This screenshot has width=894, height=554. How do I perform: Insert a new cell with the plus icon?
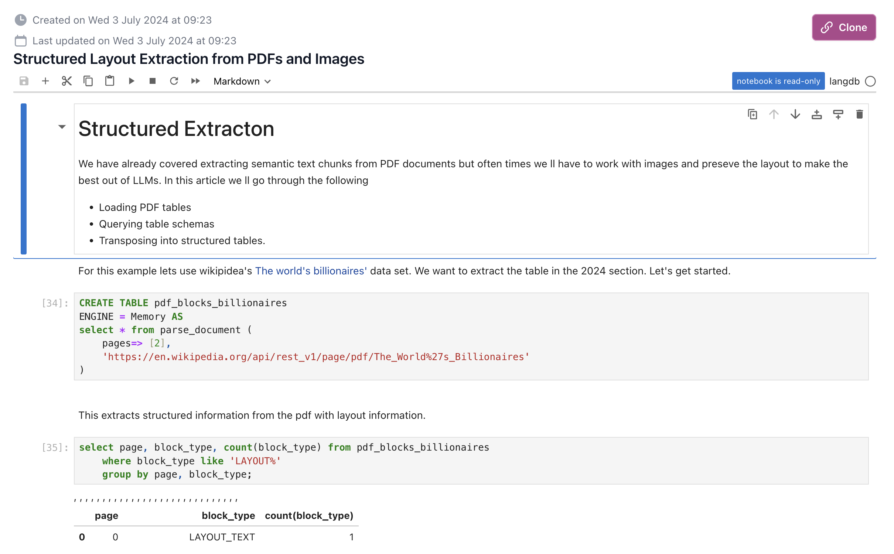(x=45, y=81)
